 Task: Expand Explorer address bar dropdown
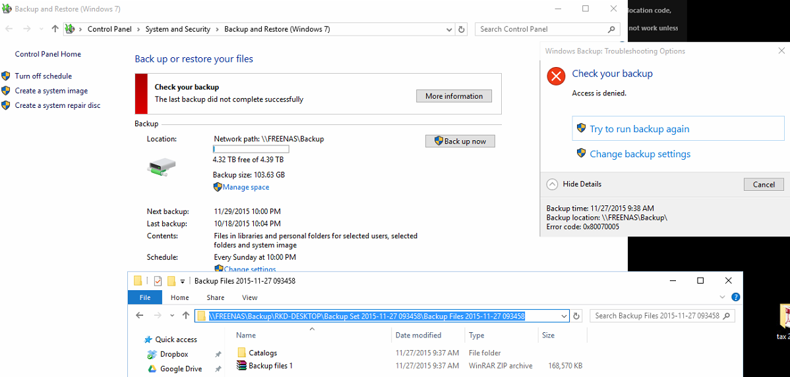[564, 316]
